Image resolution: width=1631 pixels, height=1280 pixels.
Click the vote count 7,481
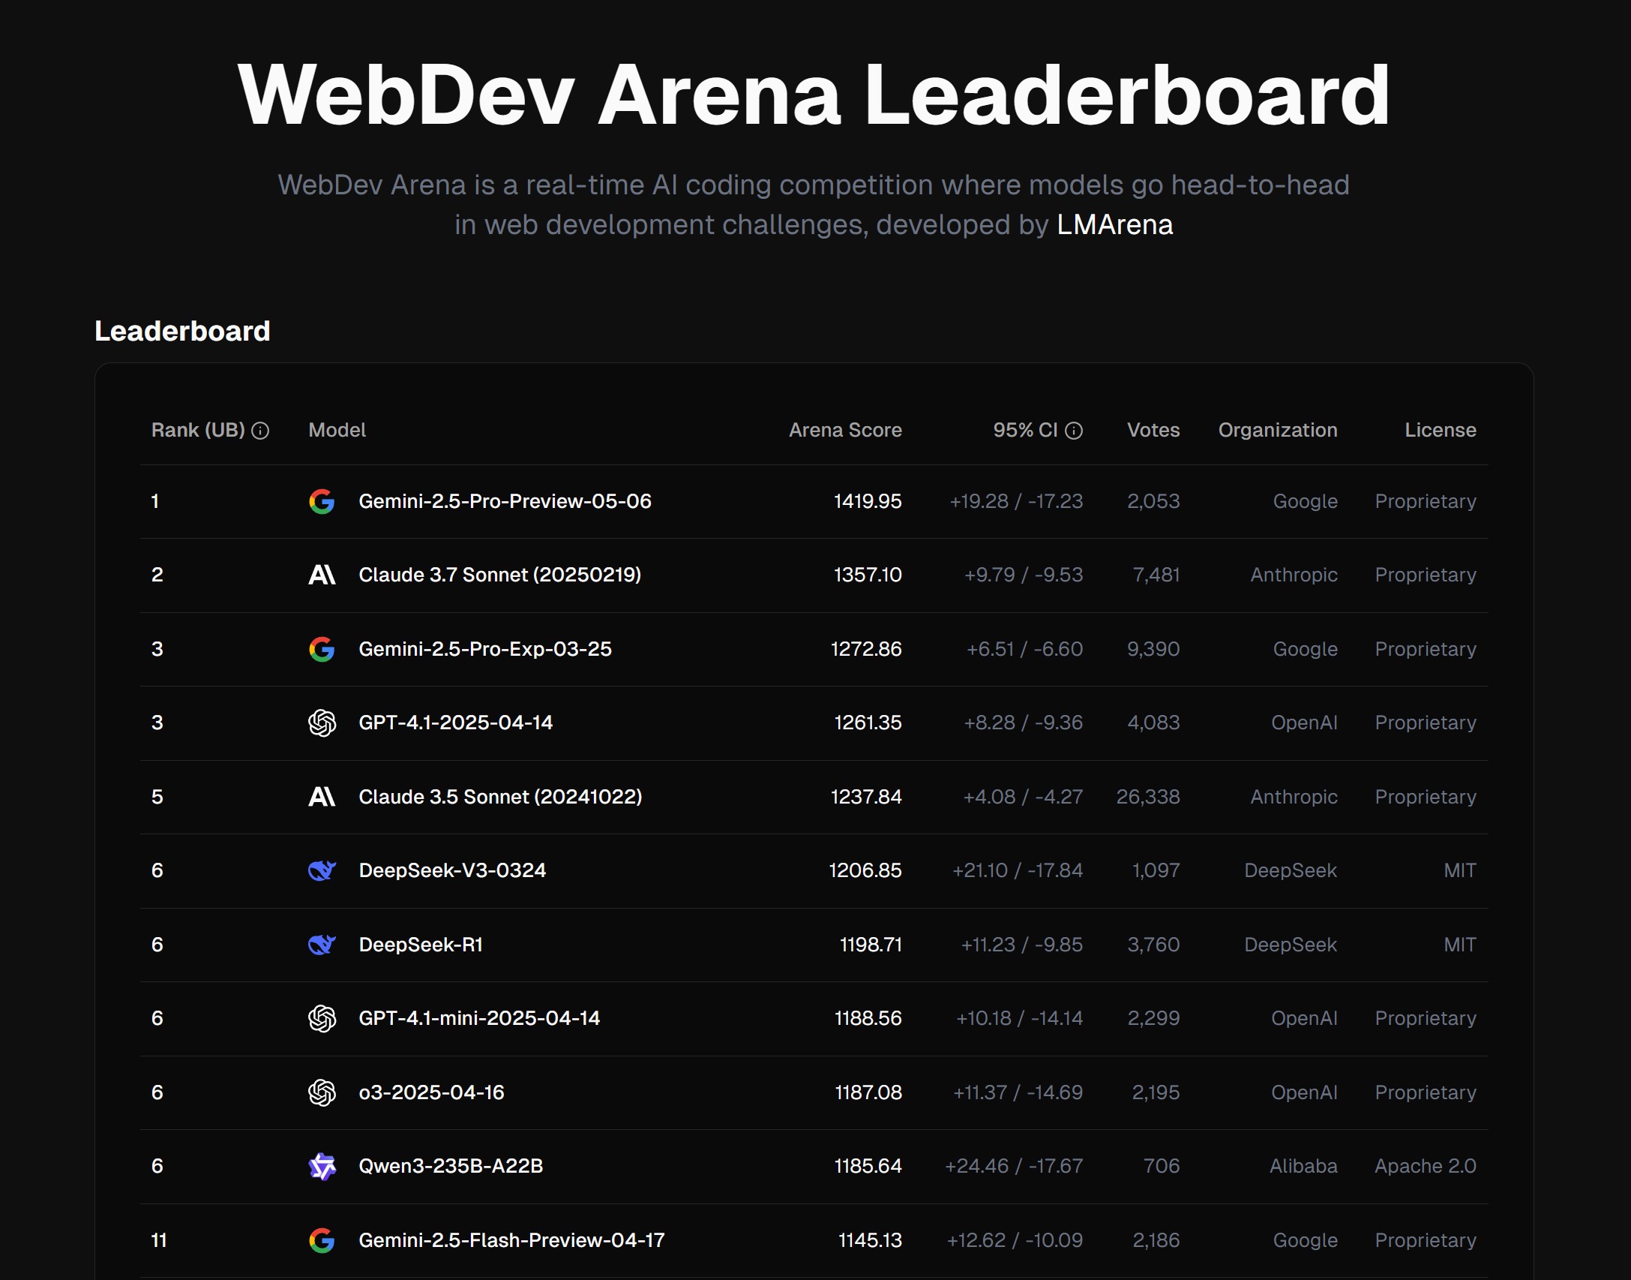[1156, 575]
